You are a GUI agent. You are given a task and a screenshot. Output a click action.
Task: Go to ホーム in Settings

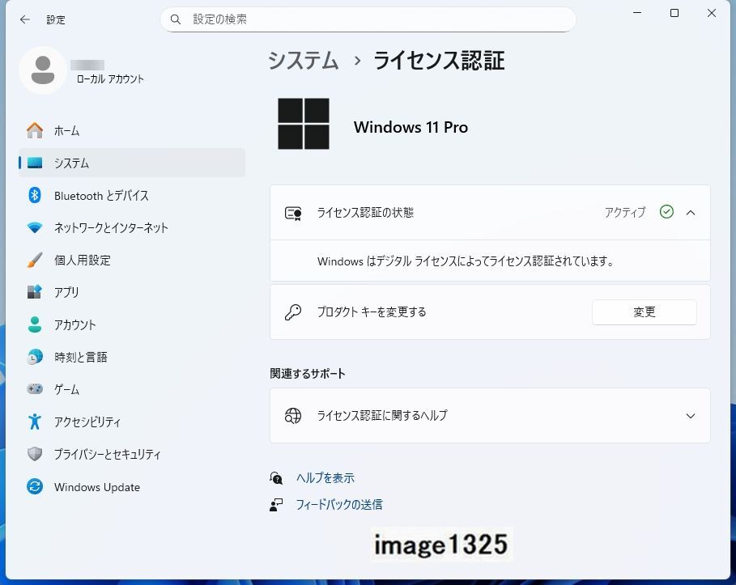67,130
